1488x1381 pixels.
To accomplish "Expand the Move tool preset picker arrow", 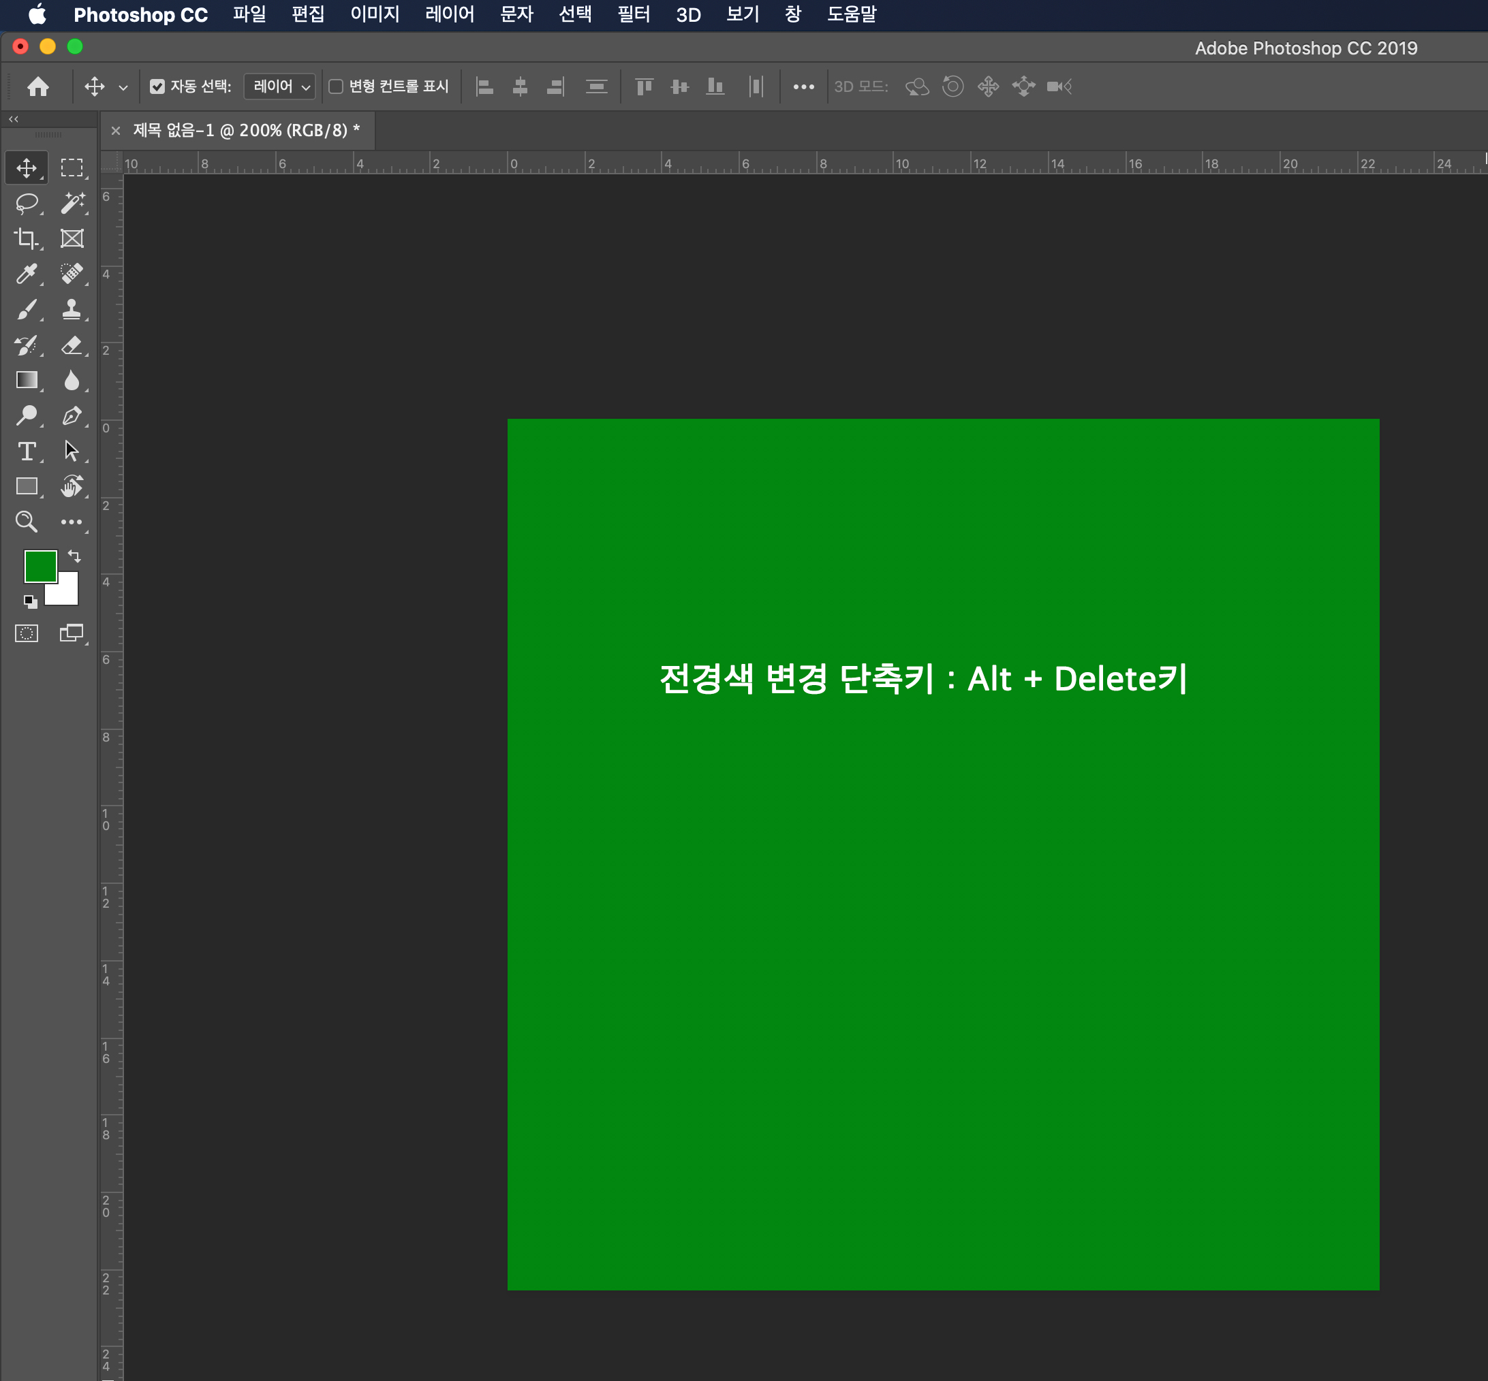I will tap(123, 87).
